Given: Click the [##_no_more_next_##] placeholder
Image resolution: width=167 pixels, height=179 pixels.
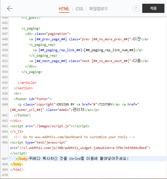Looking at the screenshot, I should pyautogui.click(x=111, y=61).
